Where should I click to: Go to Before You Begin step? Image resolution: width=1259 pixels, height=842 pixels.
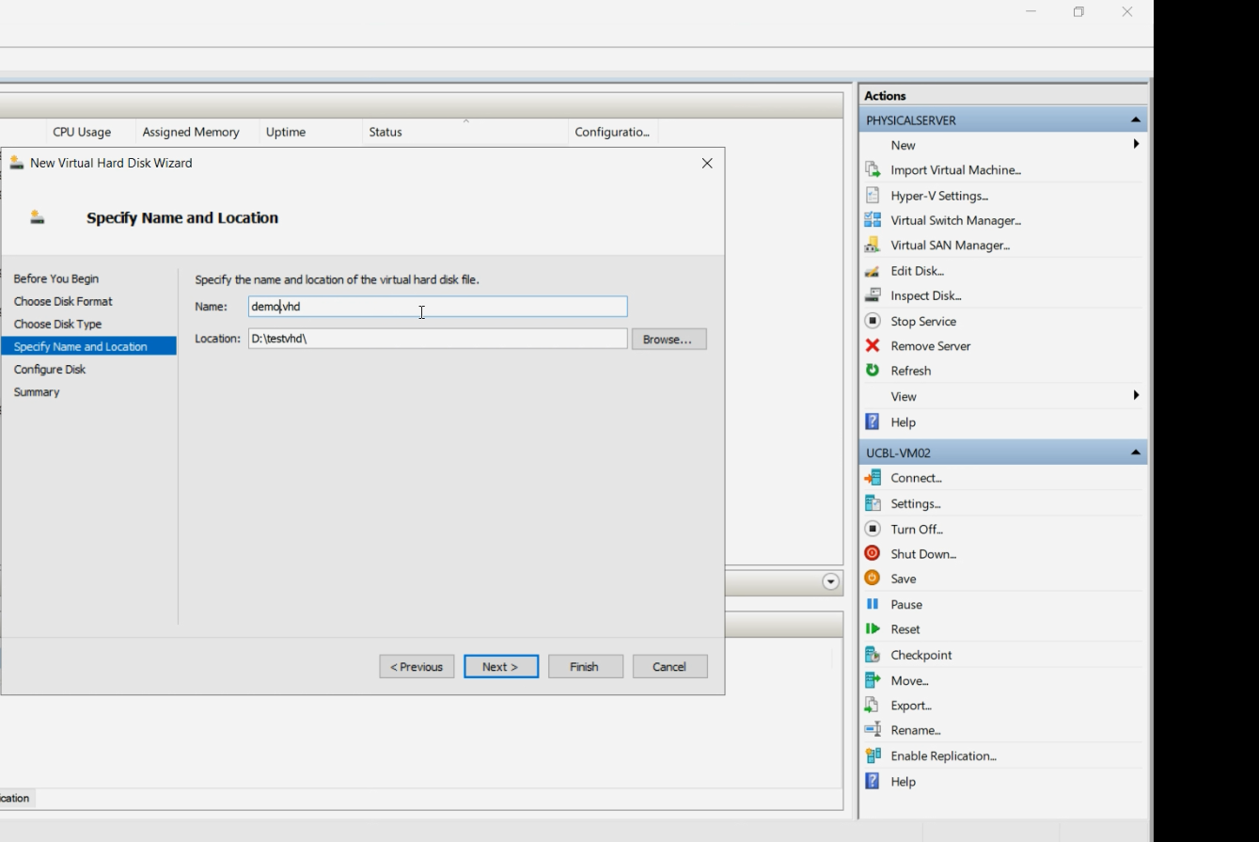click(56, 278)
